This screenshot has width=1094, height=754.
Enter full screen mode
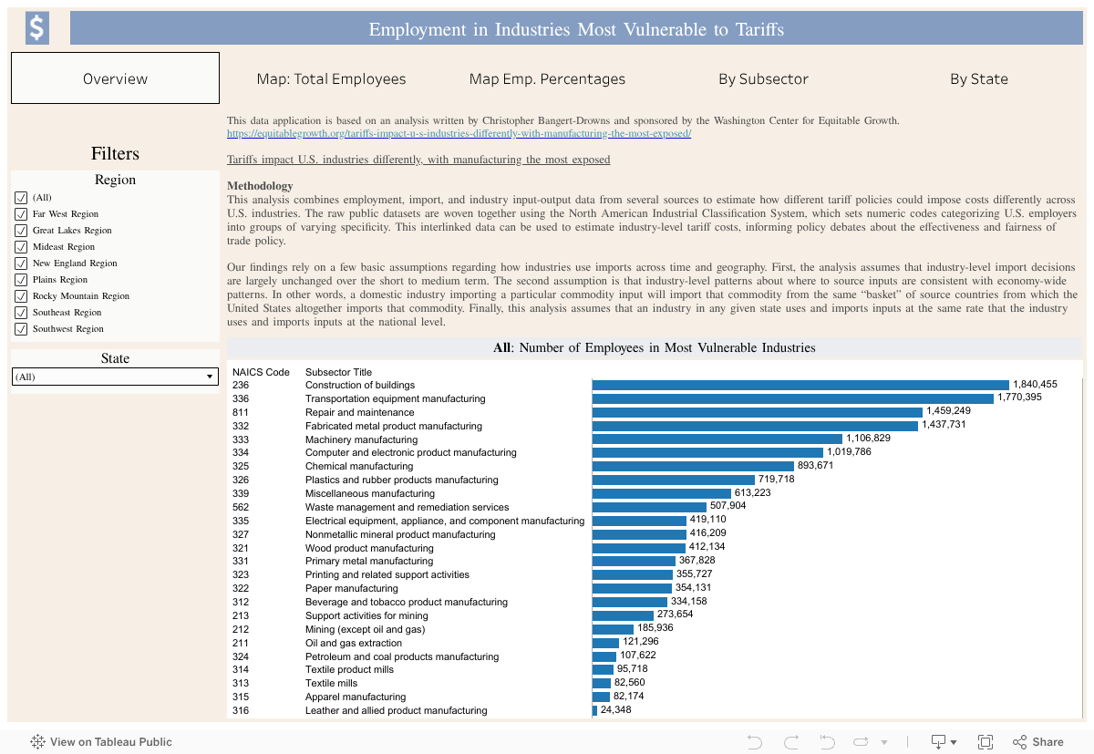tap(986, 742)
